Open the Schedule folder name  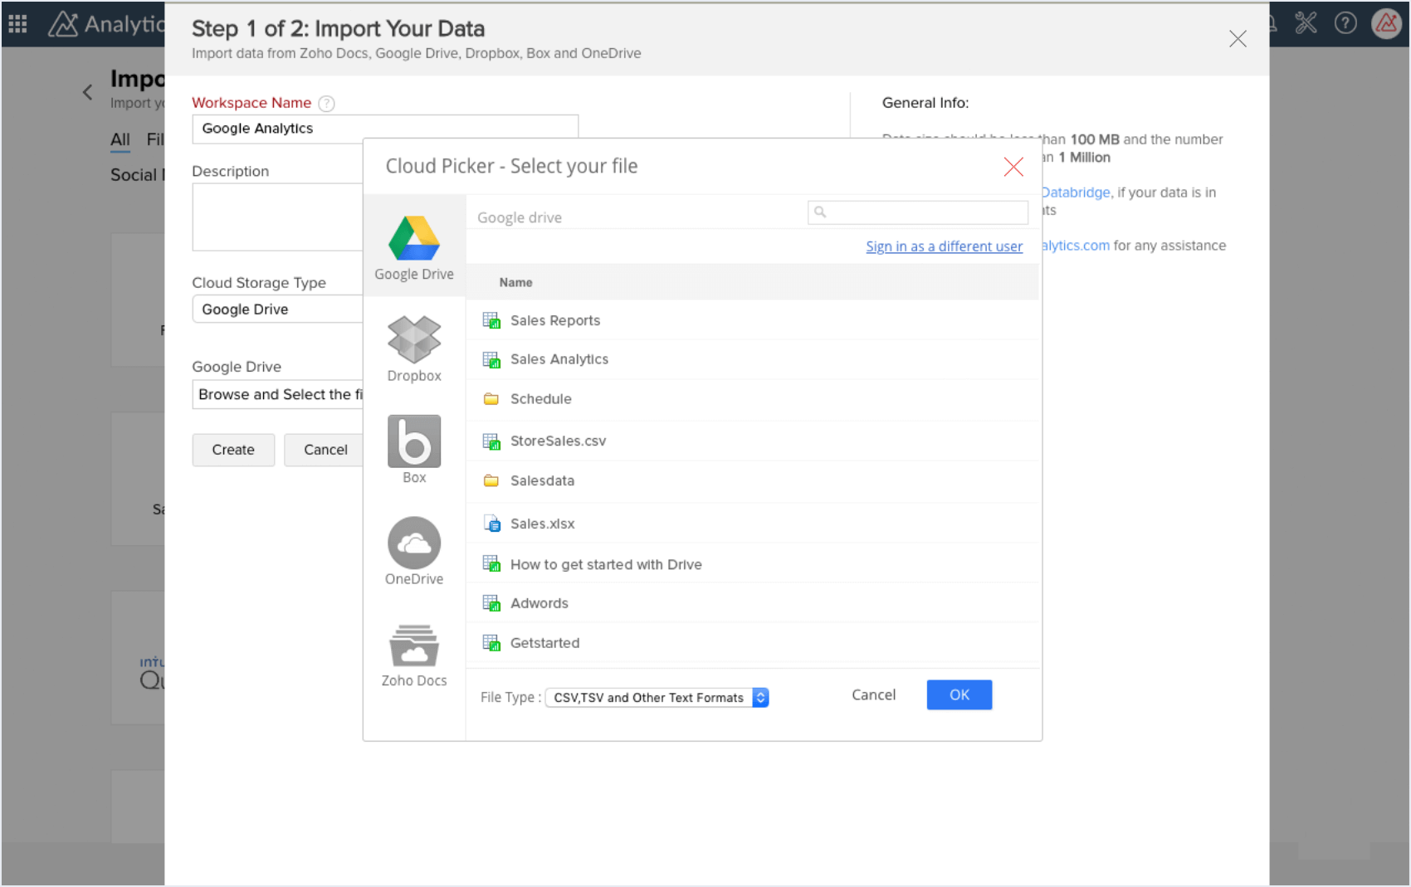pos(541,399)
